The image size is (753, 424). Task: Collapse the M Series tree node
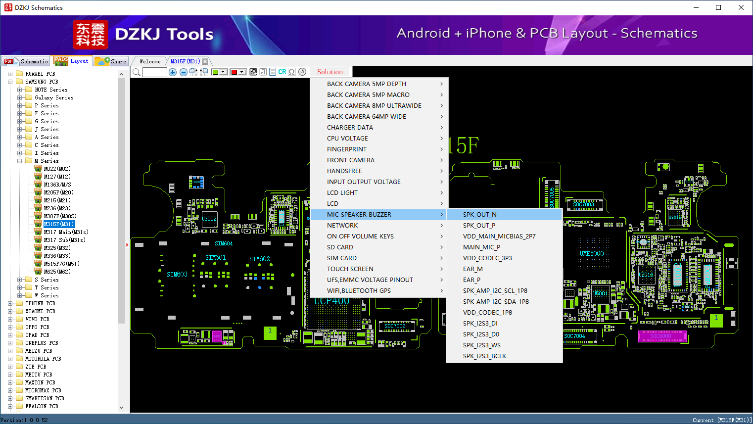[20, 161]
